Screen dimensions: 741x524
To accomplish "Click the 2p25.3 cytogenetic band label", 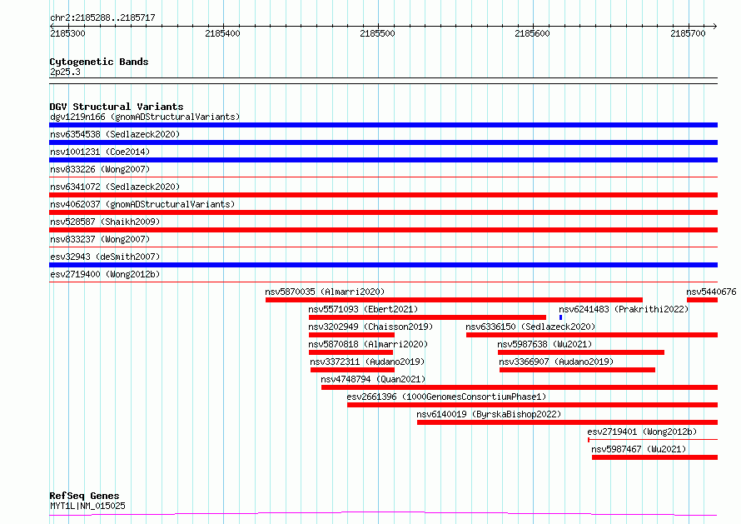I will [65, 72].
